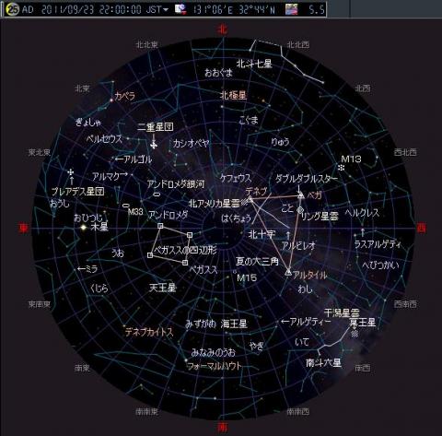Select the Capella (カペラ) star marker

click(x=111, y=100)
